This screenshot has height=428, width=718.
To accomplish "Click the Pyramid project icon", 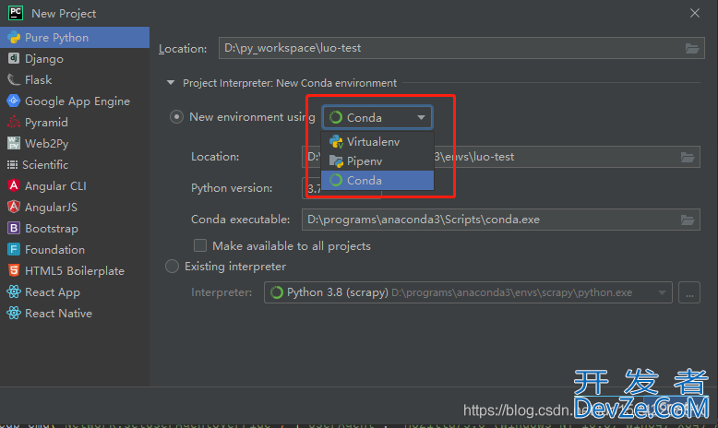I will [x=14, y=123].
